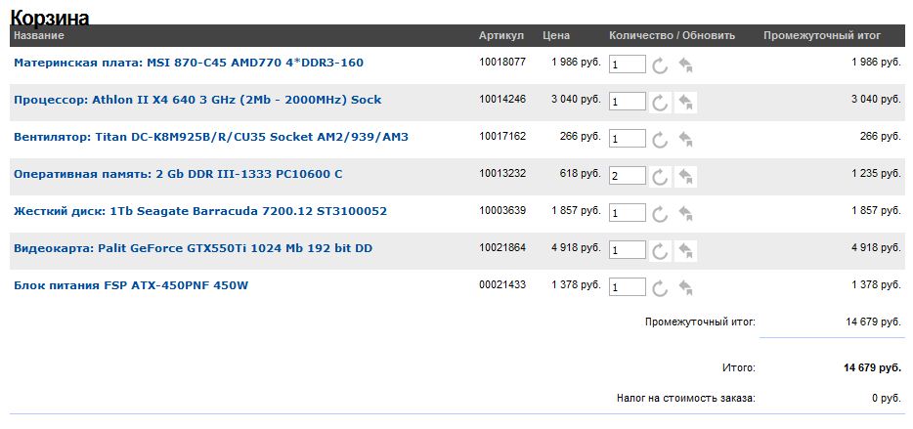Viewport: 913px width, 429px height.
Task: Open the Titan DC-K8M925B fan product page
Action: (x=211, y=137)
